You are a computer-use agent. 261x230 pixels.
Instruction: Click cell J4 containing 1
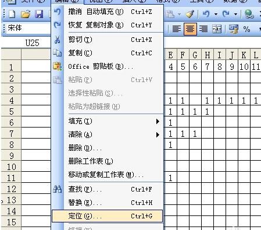coord(232,100)
